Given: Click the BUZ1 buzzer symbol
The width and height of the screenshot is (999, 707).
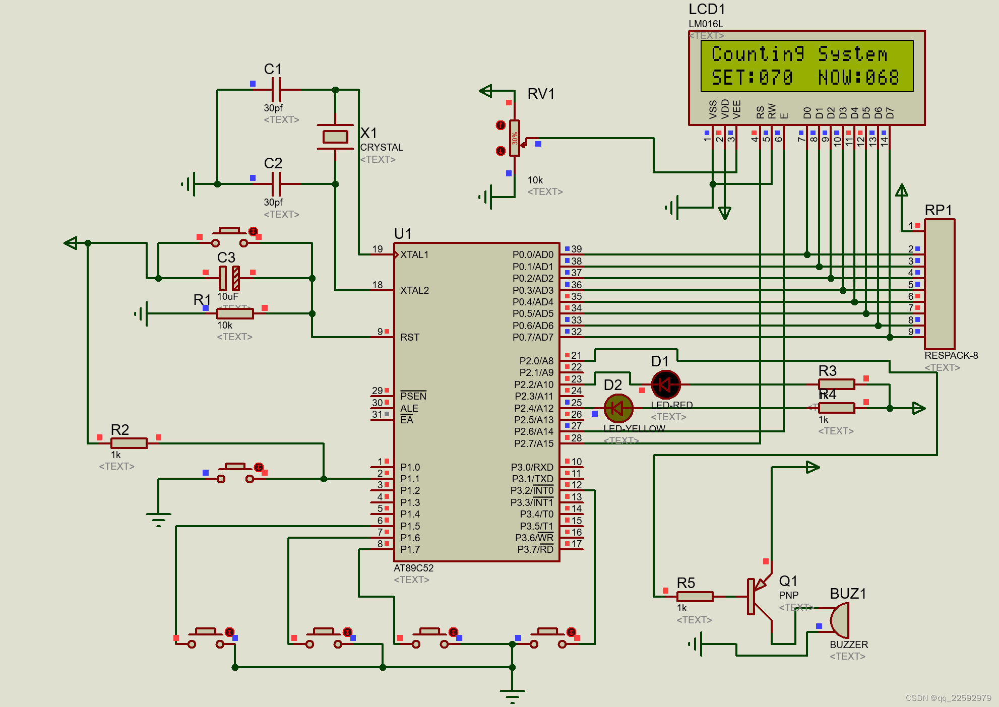Looking at the screenshot, I should [839, 620].
